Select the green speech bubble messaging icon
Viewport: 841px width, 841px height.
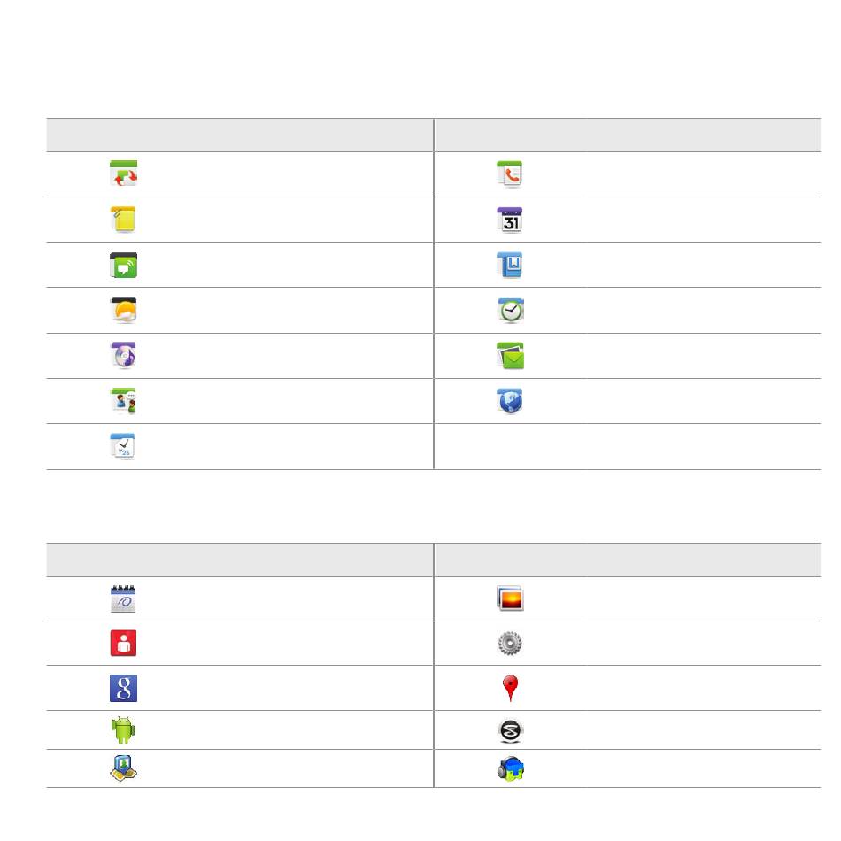pos(123,265)
